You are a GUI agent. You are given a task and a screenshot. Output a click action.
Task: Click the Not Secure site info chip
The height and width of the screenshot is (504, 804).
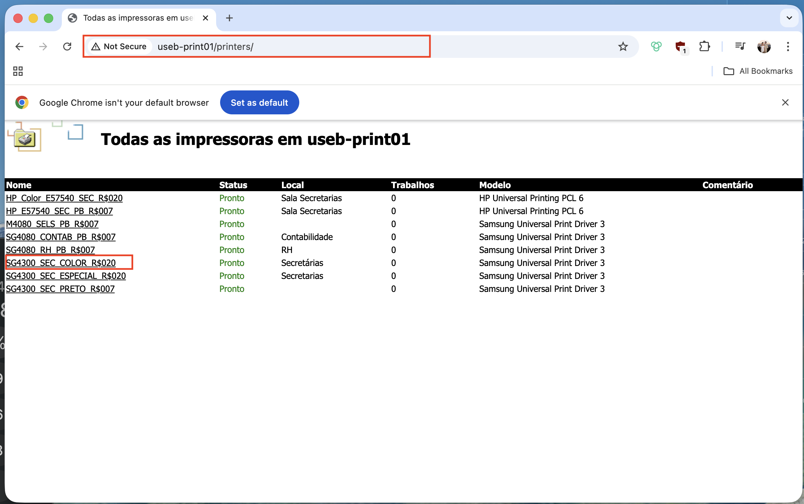tap(119, 47)
